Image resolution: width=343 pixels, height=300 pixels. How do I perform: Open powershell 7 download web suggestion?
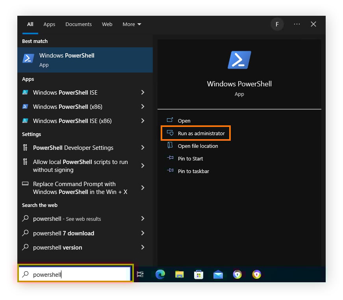pos(85,233)
